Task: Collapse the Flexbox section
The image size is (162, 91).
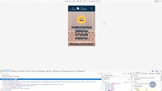Action: [x=133, y=76]
